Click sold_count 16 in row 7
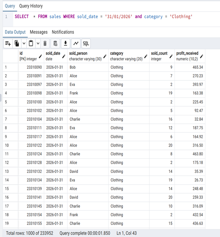220x237 pixels. [x=162, y=119]
